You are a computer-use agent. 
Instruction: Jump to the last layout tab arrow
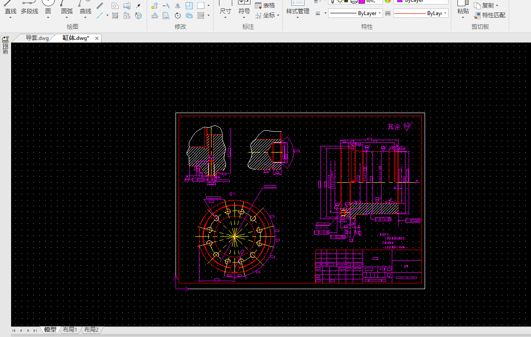pos(35,330)
